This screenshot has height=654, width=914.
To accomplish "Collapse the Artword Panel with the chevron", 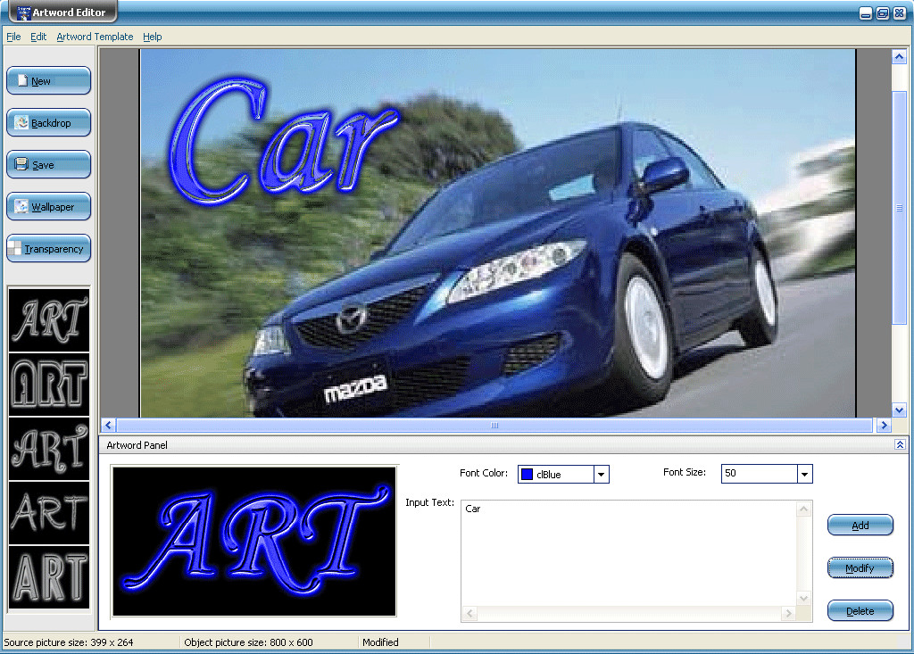I will coord(900,444).
